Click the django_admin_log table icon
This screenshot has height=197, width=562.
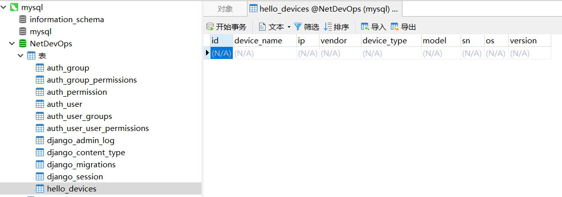(x=40, y=140)
